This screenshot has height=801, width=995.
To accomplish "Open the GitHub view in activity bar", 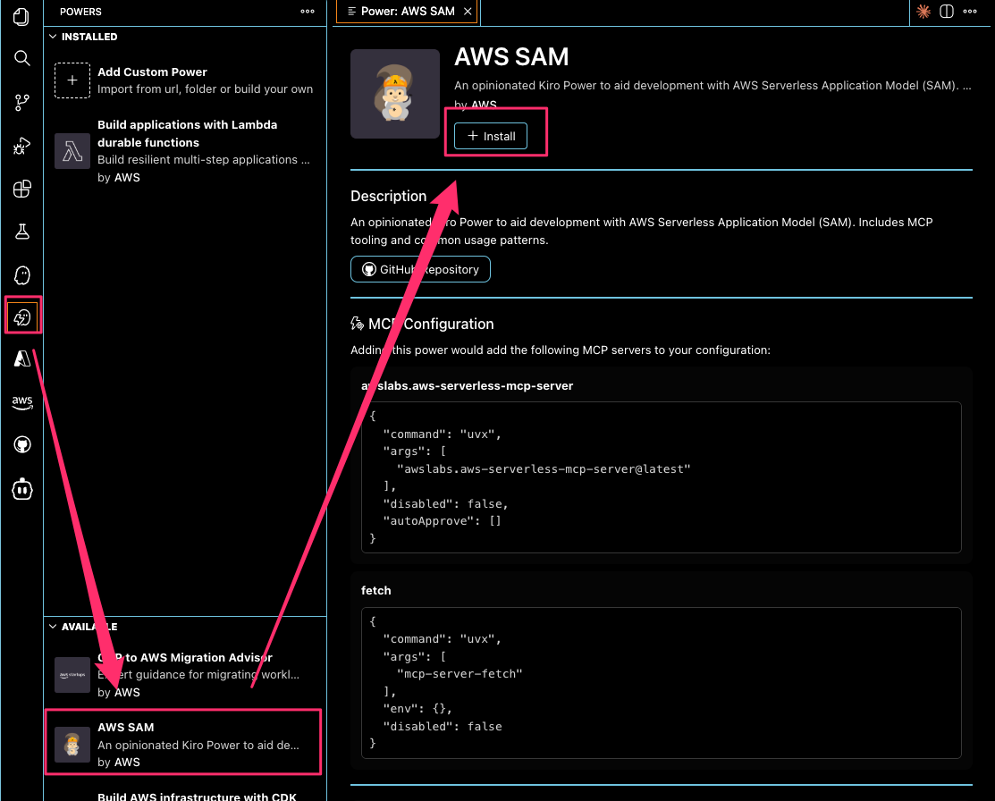I will tap(21, 444).
